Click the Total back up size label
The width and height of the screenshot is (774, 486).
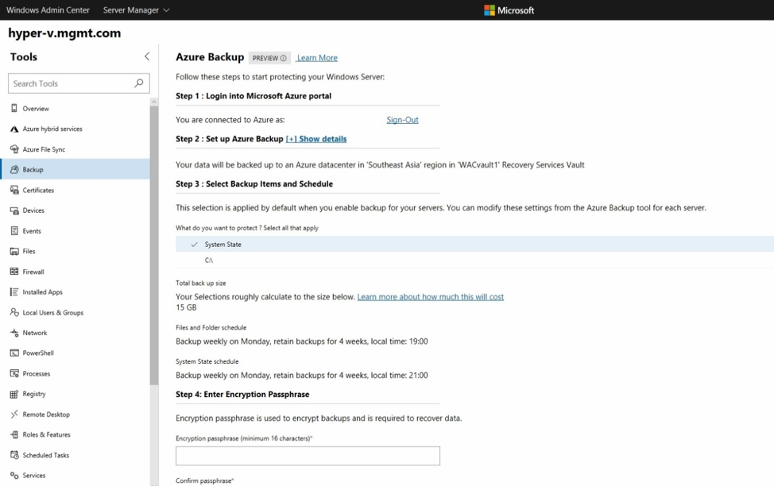click(x=200, y=283)
